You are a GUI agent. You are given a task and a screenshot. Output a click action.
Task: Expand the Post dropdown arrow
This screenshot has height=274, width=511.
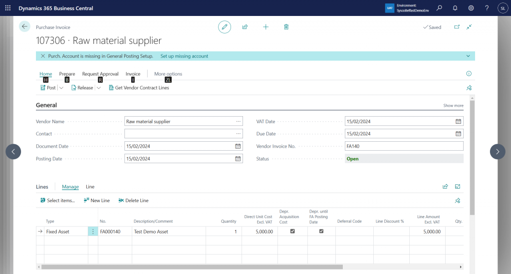pyautogui.click(x=61, y=88)
